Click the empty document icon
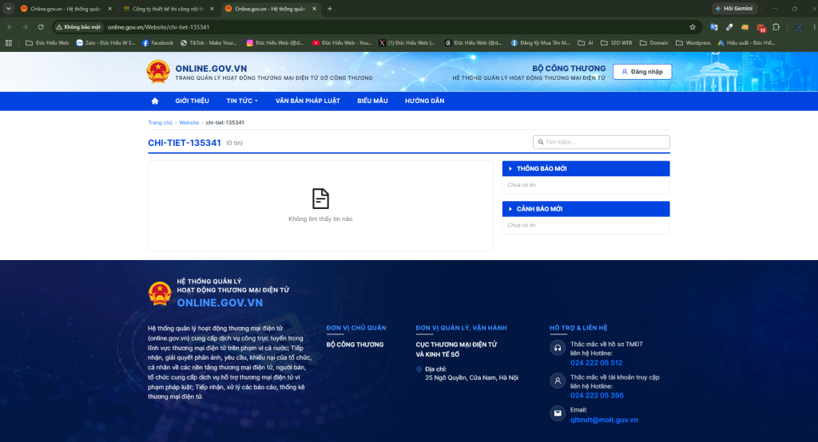 pos(320,199)
